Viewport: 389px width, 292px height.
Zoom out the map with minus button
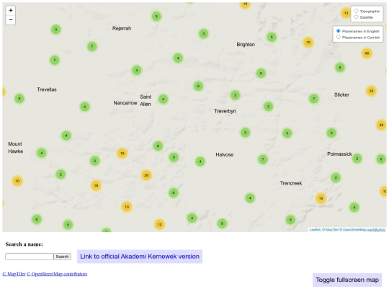point(11,20)
